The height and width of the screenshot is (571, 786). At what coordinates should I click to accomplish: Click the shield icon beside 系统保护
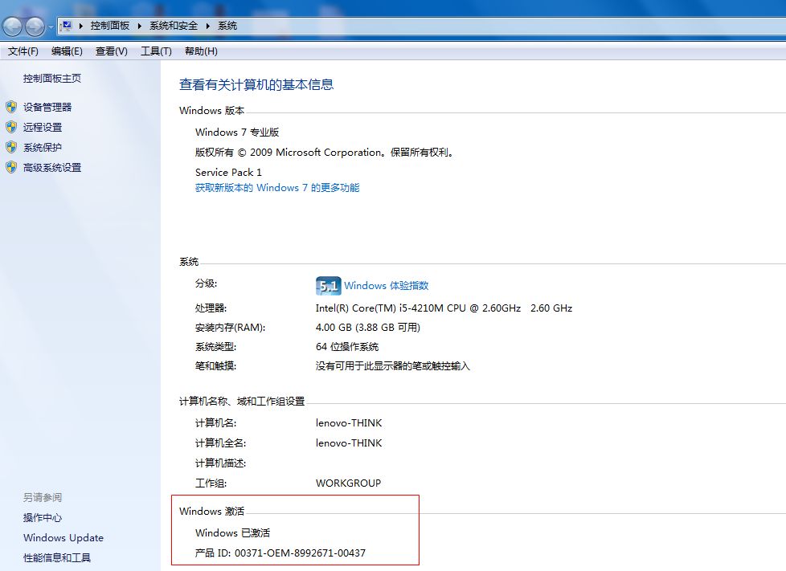(11, 147)
